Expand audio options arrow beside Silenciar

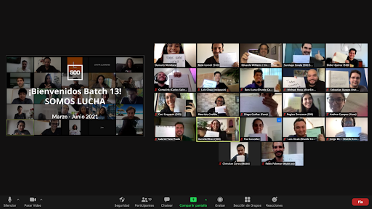[18, 199]
